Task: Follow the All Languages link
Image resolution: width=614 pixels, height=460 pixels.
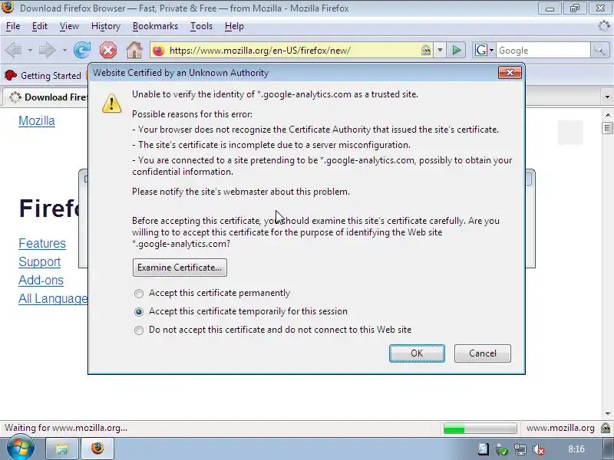Action: (53, 298)
